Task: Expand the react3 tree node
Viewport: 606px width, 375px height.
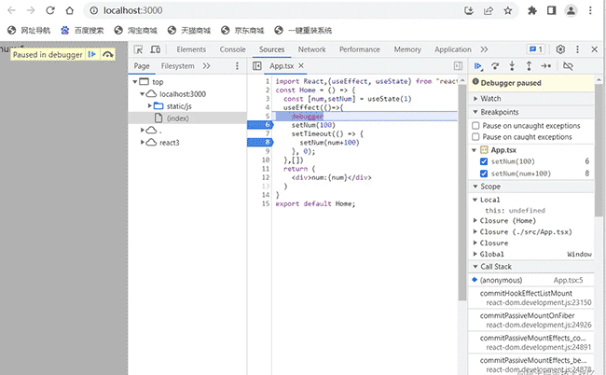Action: pos(143,143)
